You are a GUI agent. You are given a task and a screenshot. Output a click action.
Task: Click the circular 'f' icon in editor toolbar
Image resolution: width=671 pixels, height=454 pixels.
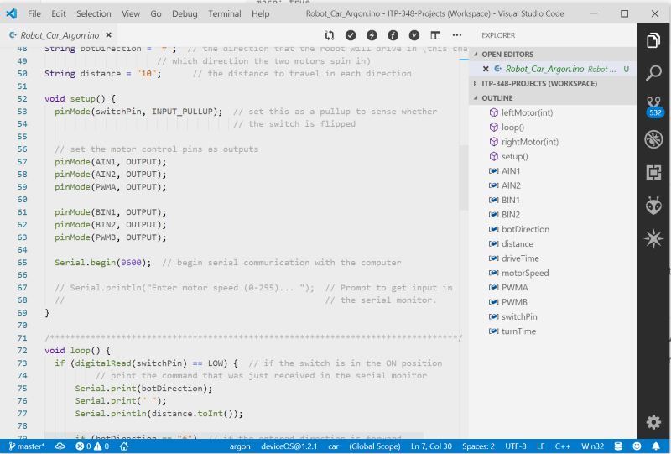[x=393, y=35]
